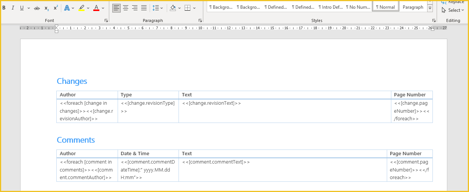
Task: Choose the Intro Def... style
Action: pos(331,7)
